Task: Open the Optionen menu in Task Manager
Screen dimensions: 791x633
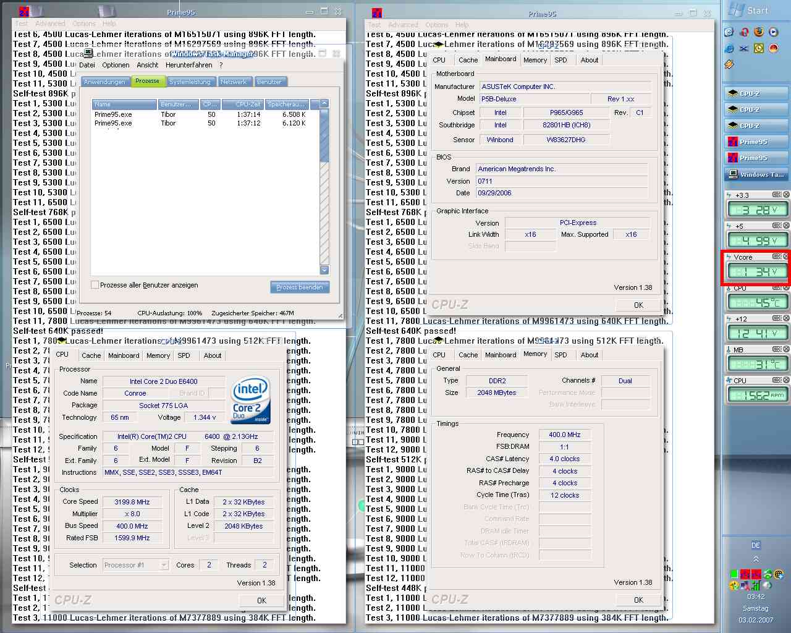Action: [116, 65]
